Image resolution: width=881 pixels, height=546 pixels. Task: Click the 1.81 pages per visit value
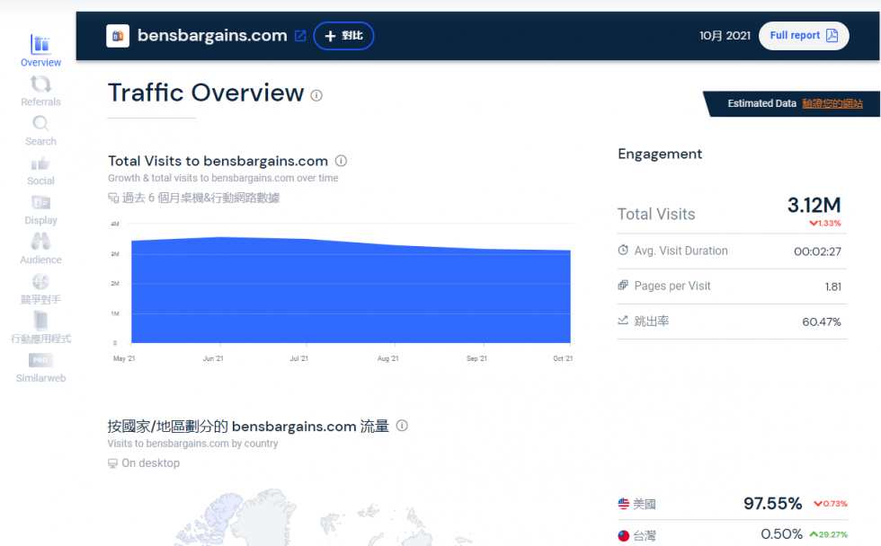tap(833, 286)
